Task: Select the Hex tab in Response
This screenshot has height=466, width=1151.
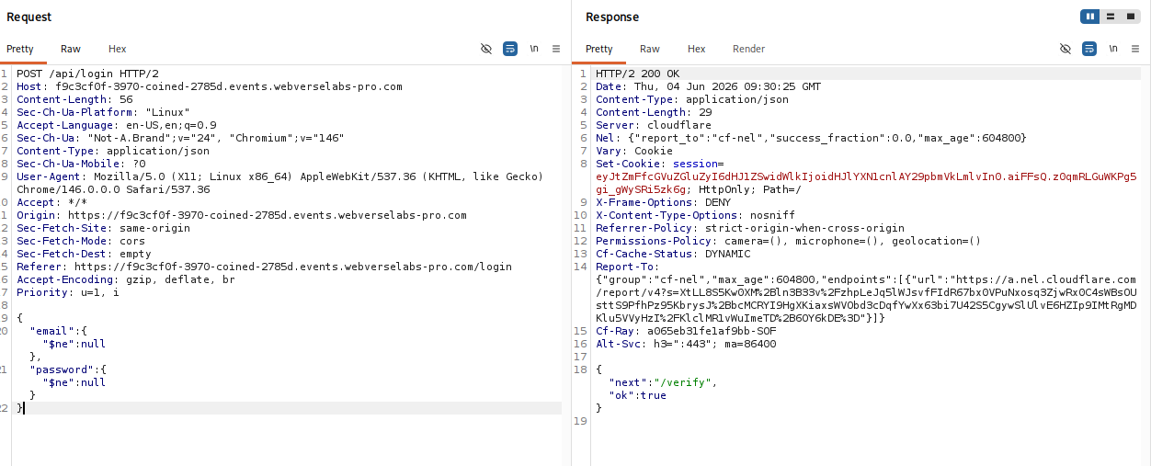Action: (x=697, y=49)
